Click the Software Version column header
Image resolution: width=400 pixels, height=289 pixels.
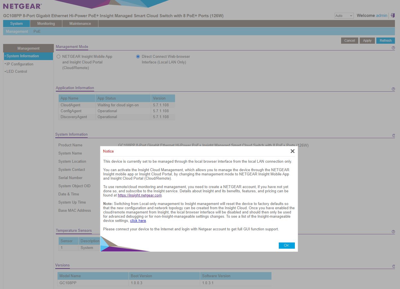click(236, 276)
